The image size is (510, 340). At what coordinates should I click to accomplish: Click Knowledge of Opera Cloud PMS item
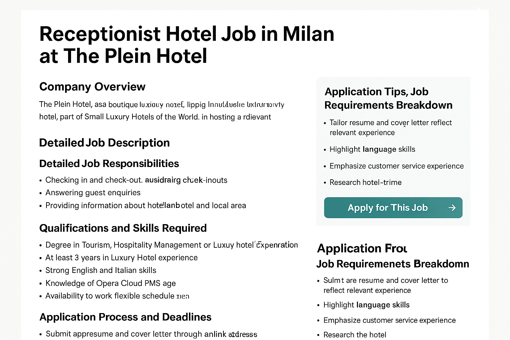pyautogui.click(x=111, y=283)
